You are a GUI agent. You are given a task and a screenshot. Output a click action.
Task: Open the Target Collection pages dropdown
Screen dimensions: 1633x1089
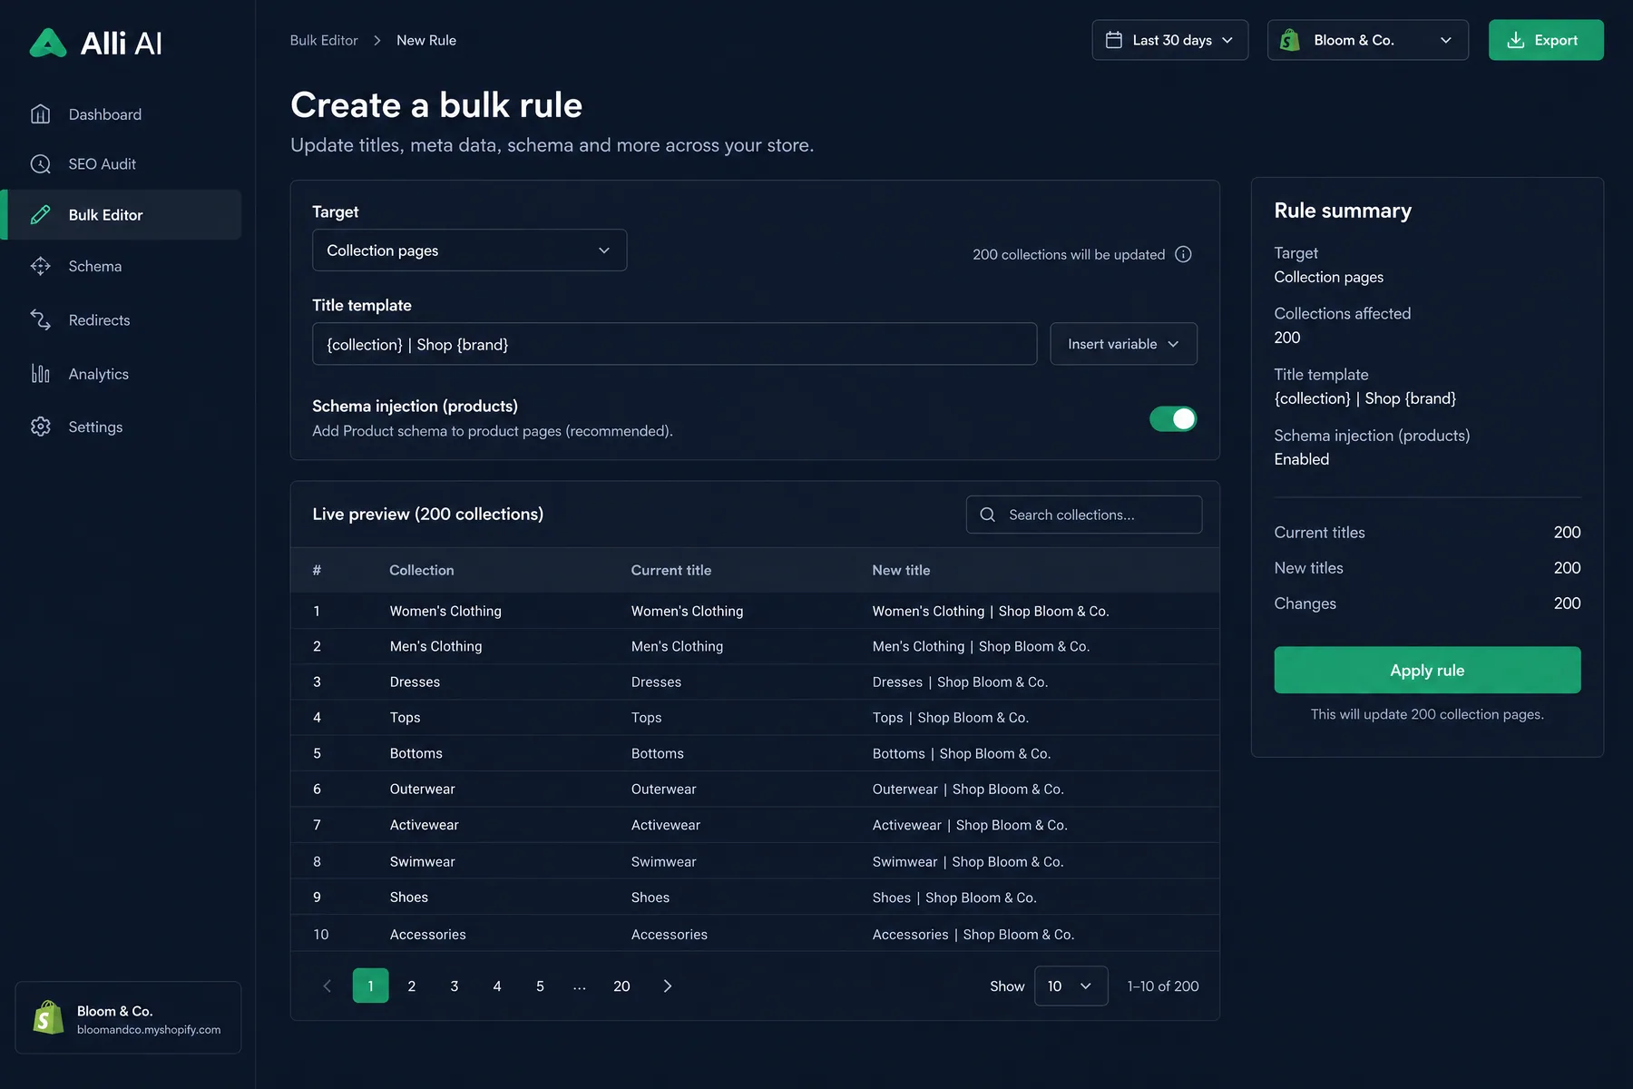tap(469, 250)
